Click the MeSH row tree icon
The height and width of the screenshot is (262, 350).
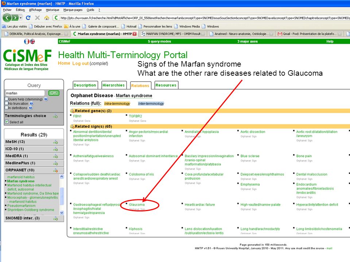[x=55, y=142]
